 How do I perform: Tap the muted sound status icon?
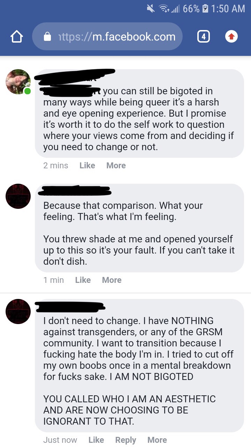point(150,9)
